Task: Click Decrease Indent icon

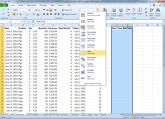Action: pos(55,14)
